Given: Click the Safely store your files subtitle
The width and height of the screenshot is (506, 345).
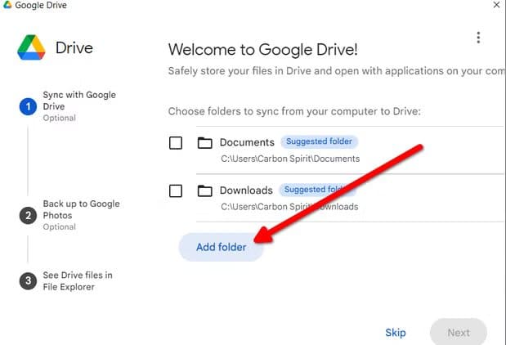Looking at the screenshot, I should (x=336, y=71).
